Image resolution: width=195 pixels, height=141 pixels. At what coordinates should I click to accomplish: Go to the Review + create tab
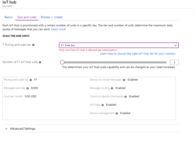pos(52,17)
